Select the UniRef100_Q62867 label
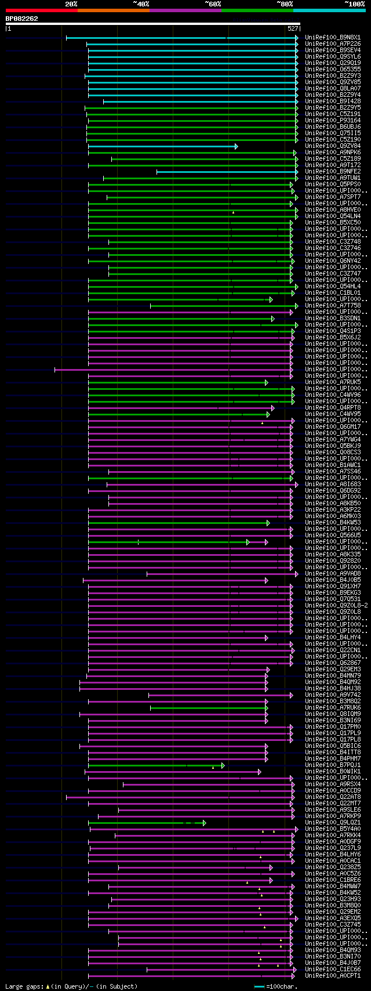The width and height of the screenshot is (371, 991). tap(333, 663)
